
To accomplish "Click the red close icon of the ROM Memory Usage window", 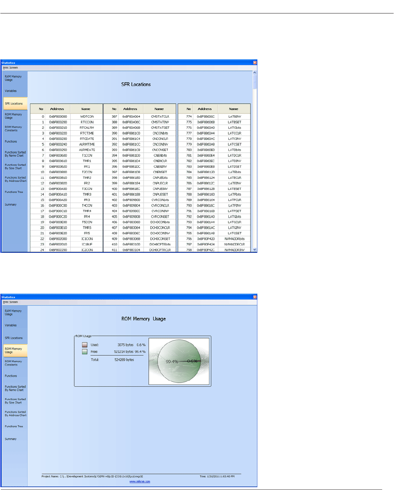I will click(x=255, y=297).
